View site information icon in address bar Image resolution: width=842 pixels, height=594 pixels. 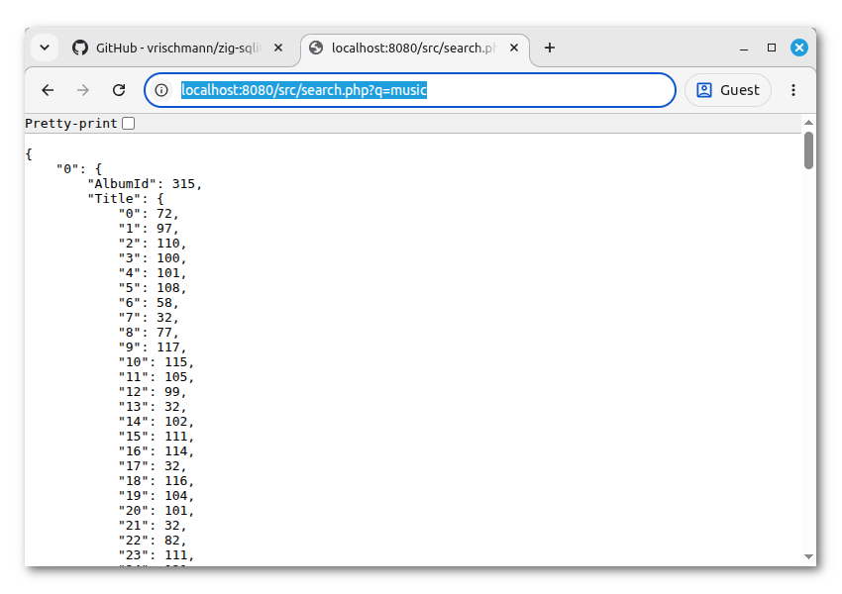161,90
